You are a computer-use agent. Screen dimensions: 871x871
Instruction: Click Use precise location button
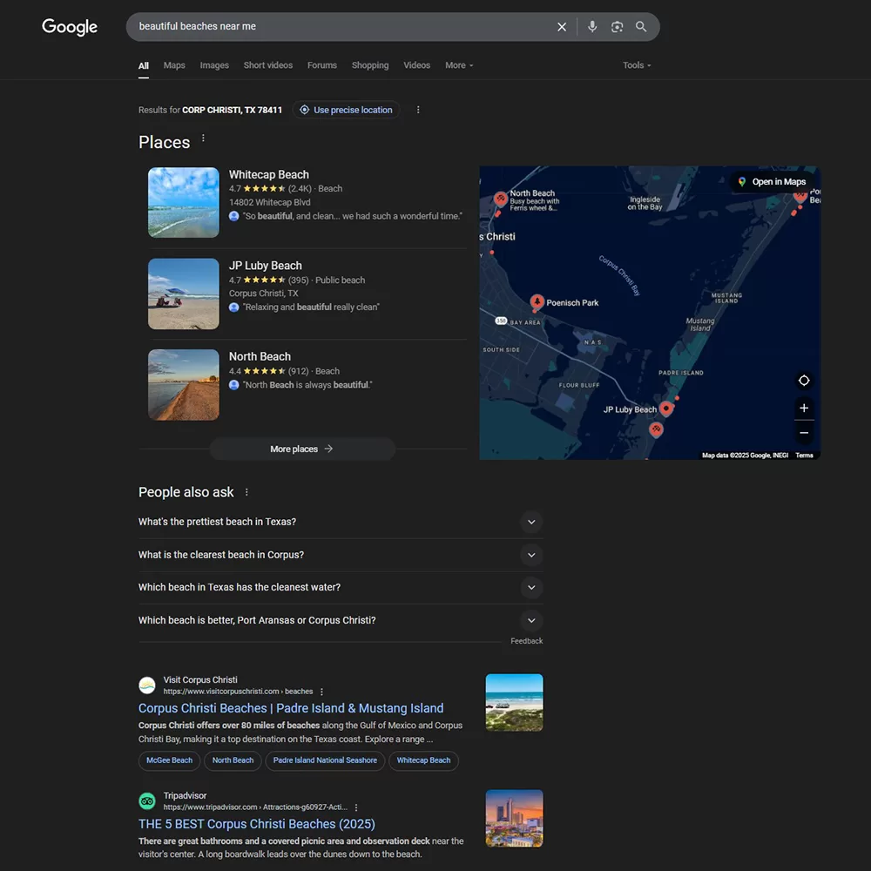[346, 110]
